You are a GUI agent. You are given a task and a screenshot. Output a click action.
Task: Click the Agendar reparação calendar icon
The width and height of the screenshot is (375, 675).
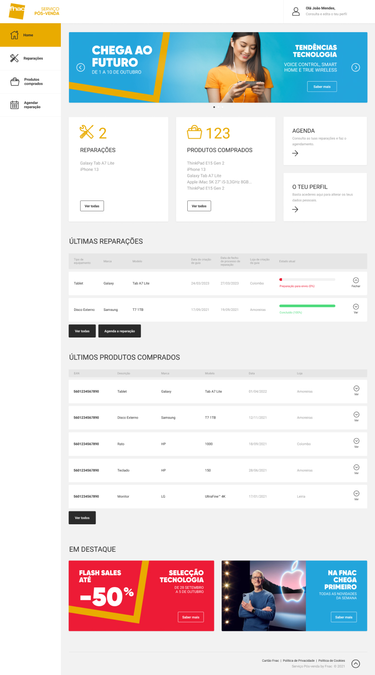point(15,105)
